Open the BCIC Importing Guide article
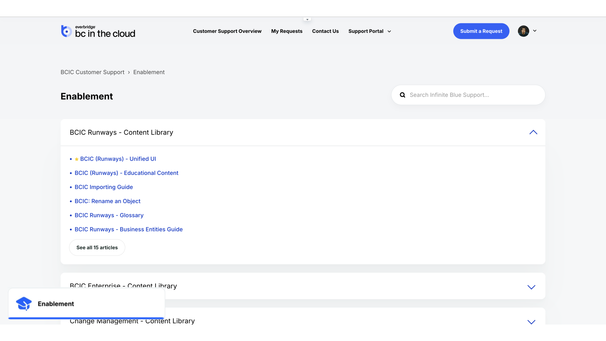The height and width of the screenshot is (341, 606). pos(104,187)
